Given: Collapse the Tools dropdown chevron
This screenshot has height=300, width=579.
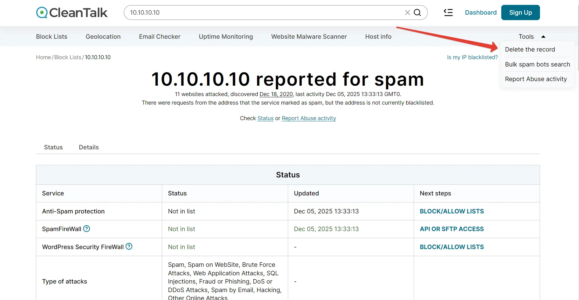Looking at the screenshot, I should click(x=543, y=36).
